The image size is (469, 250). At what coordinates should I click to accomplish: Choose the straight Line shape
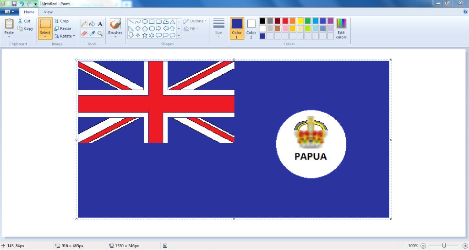131,22
